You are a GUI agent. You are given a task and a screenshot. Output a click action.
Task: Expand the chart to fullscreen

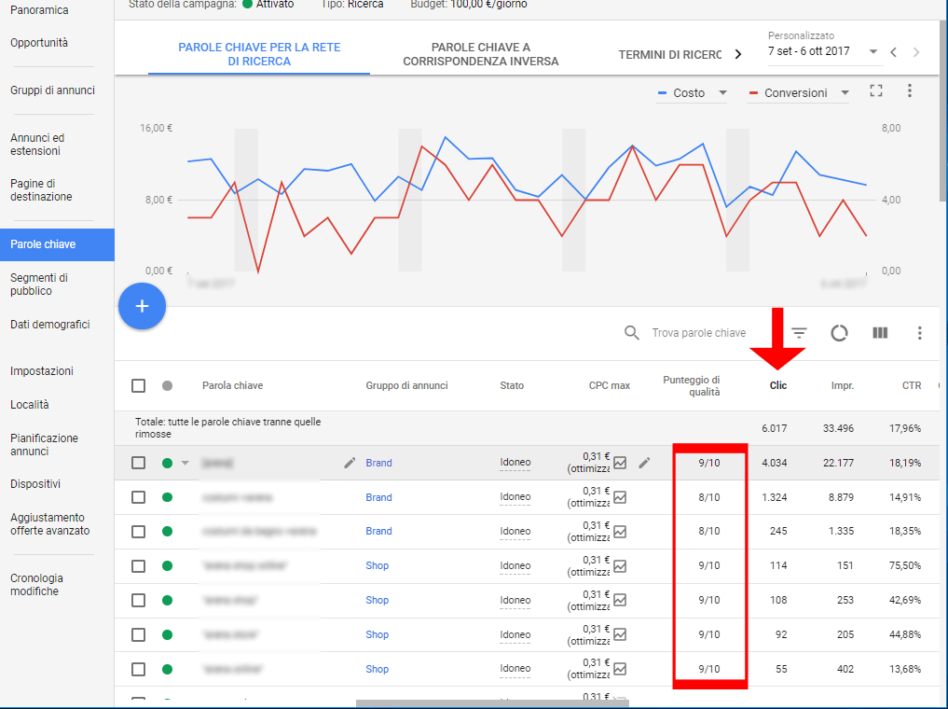[x=875, y=91]
